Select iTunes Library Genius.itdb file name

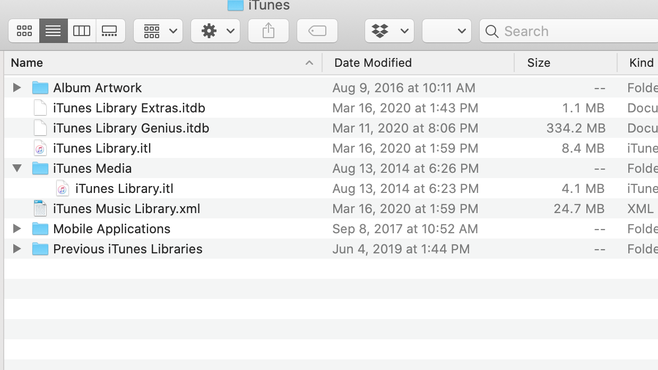point(131,128)
